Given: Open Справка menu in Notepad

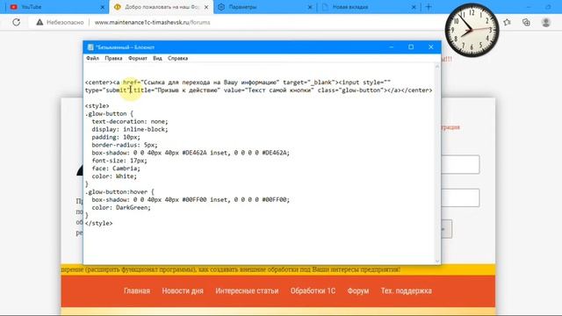Looking at the screenshot, I should (x=177, y=58).
